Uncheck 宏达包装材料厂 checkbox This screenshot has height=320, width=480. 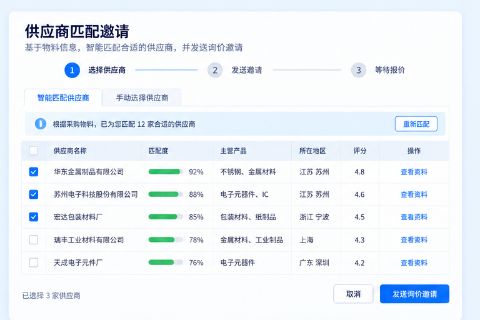34,217
